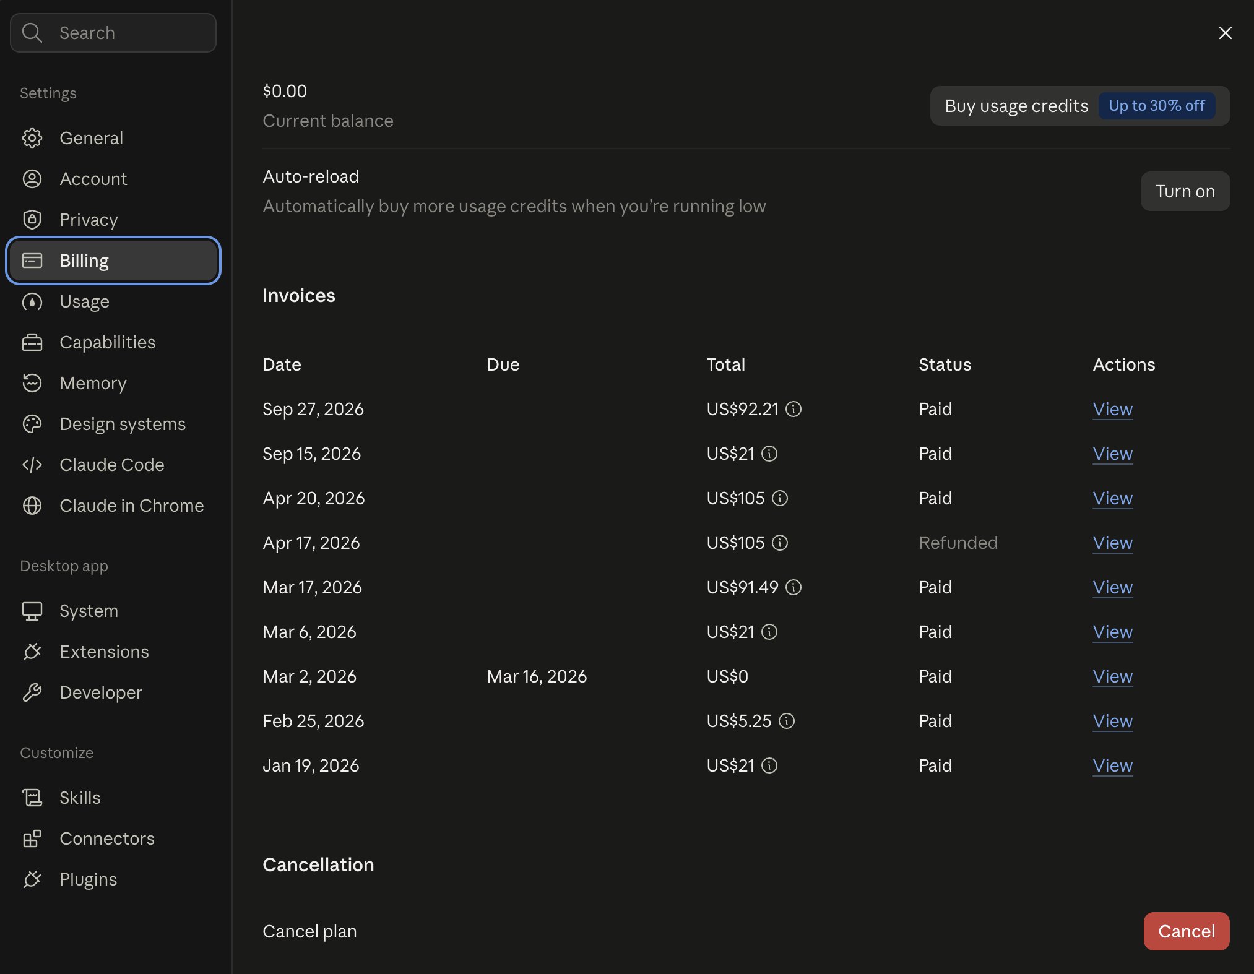View the Feb 25, 2026 invoice
The width and height of the screenshot is (1254, 974).
click(x=1113, y=721)
